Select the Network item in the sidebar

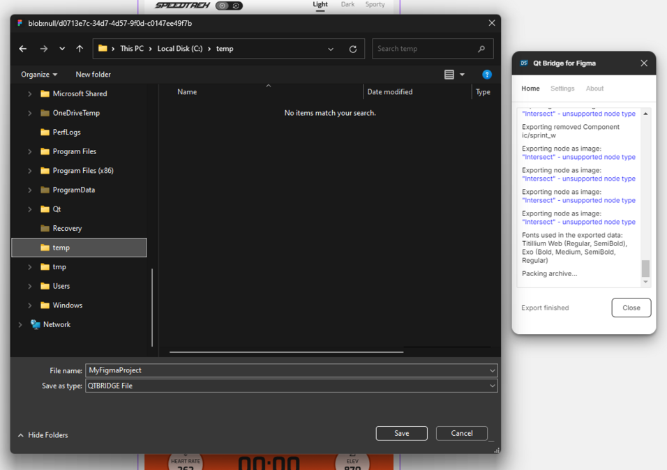coord(57,324)
